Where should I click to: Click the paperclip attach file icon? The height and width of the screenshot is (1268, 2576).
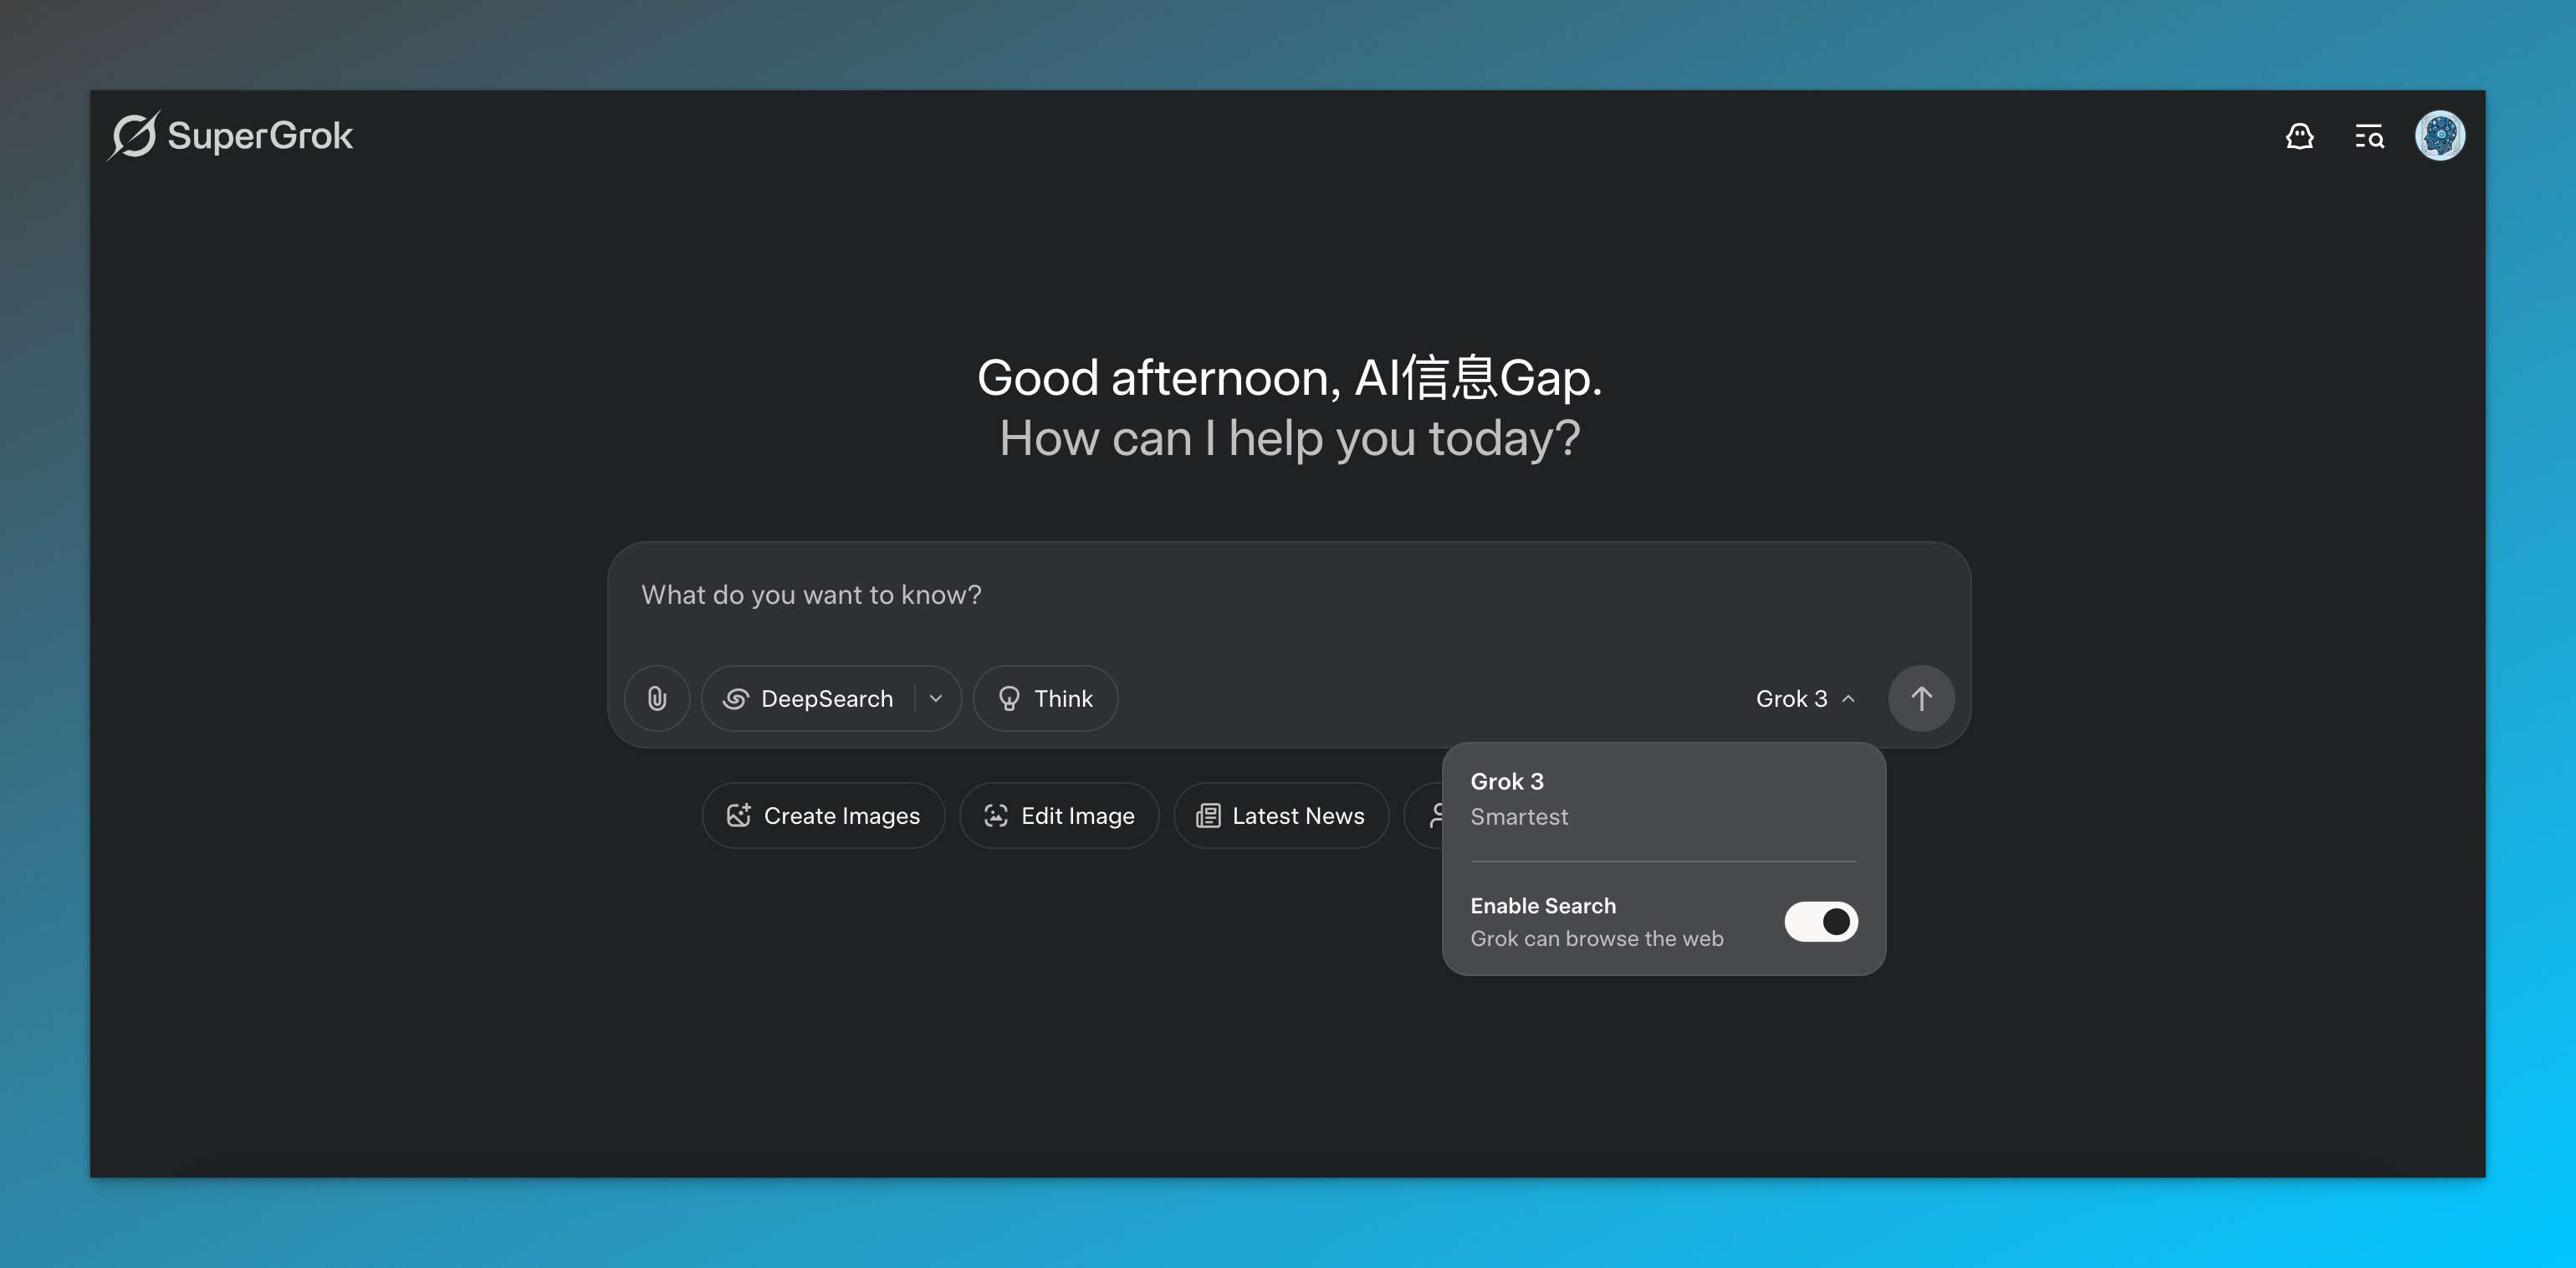coord(657,698)
